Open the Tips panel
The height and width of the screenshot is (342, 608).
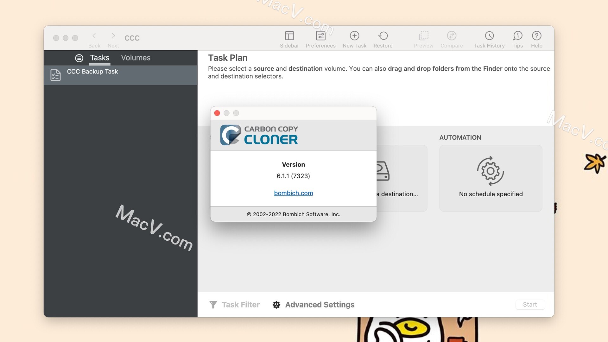point(517,38)
